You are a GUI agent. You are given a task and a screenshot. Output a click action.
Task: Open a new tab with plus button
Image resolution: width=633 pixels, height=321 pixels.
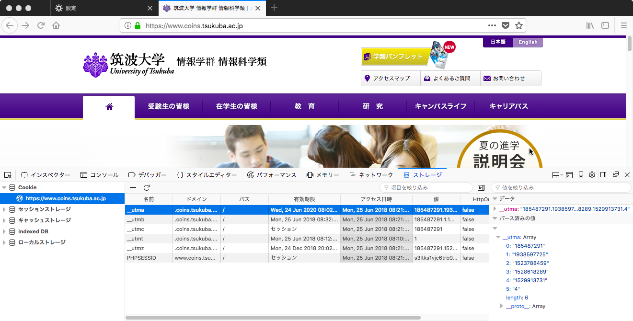[274, 8]
